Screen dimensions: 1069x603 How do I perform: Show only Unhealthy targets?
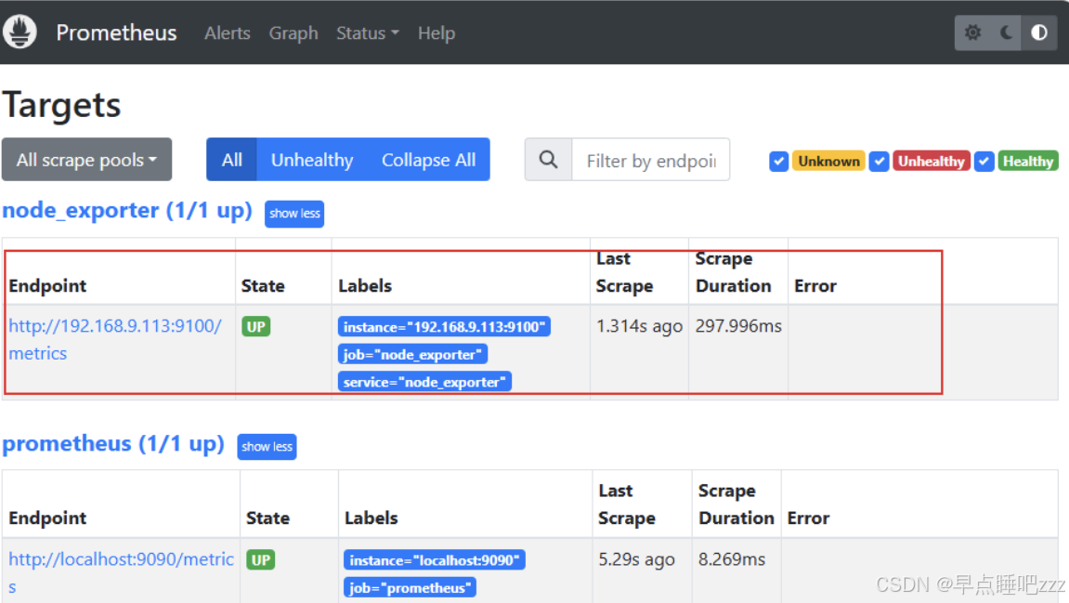(312, 160)
